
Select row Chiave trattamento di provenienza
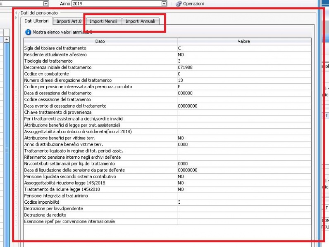tap(167, 113)
